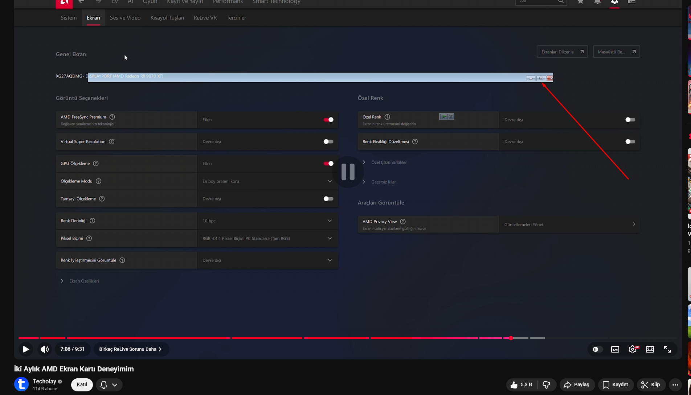Open help icon next to Özel Renk
The height and width of the screenshot is (395, 691).
[x=387, y=117]
